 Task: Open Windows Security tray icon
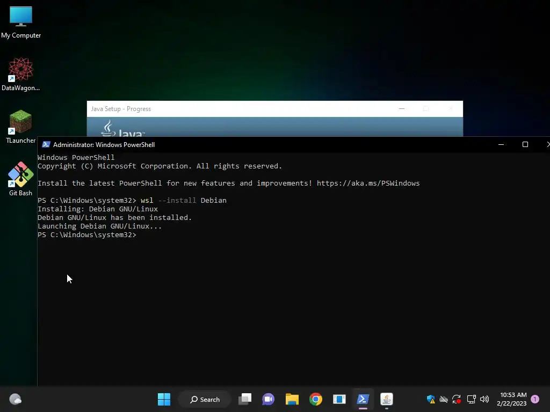click(431, 399)
